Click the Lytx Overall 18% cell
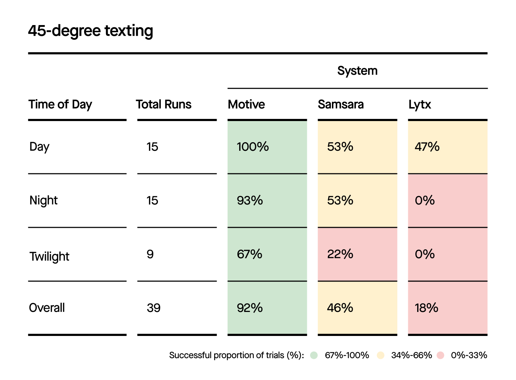516x380 pixels. coord(448,308)
